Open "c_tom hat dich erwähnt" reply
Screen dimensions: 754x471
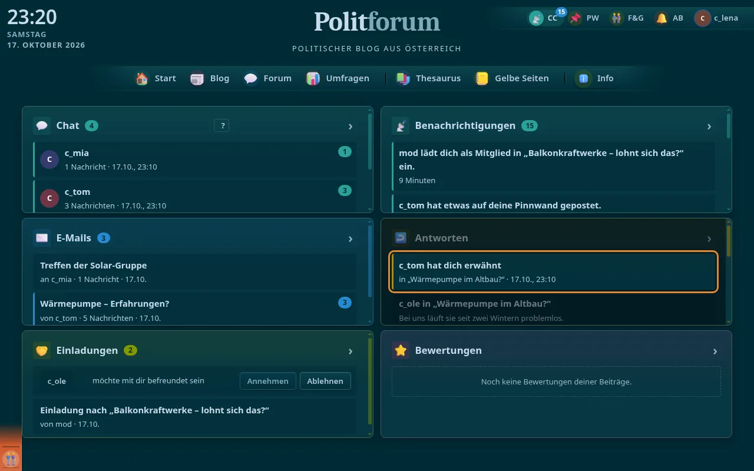coord(554,272)
